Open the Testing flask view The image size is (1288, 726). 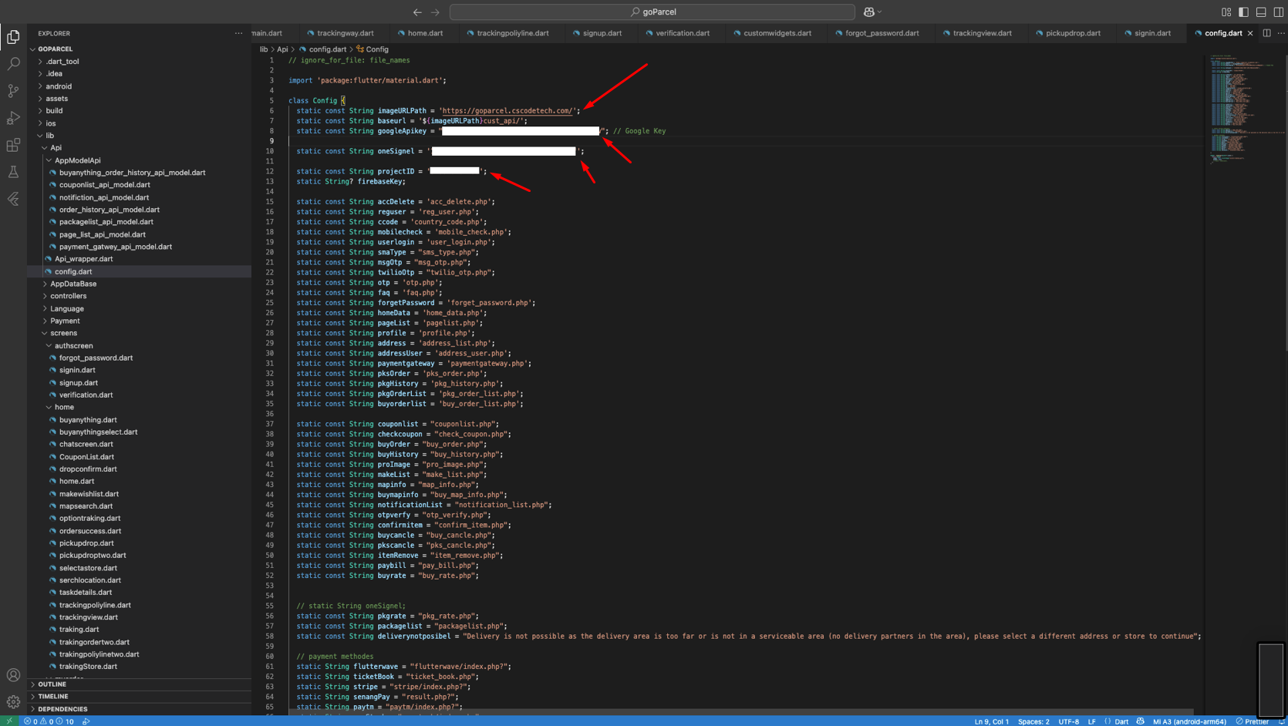click(13, 172)
